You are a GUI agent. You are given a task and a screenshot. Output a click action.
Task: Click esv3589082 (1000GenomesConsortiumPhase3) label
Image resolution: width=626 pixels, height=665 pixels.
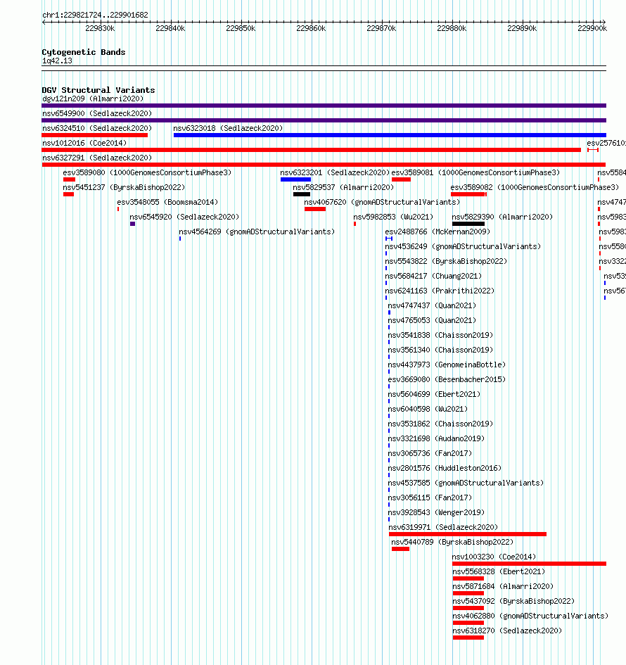pyautogui.click(x=535, y=188)
